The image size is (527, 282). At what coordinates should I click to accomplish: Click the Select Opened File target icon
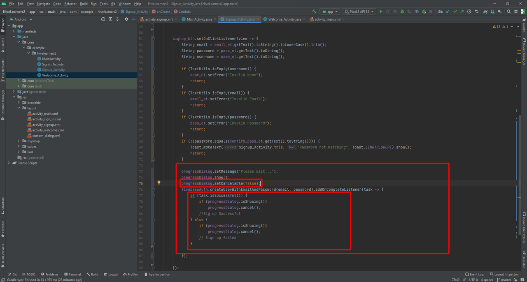tap(103, 19)
